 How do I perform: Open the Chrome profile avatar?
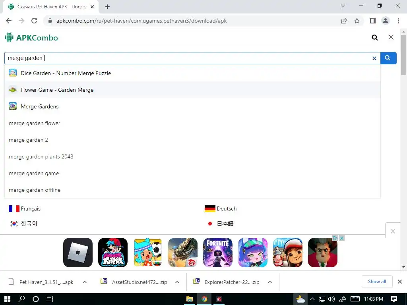(386, 21)
